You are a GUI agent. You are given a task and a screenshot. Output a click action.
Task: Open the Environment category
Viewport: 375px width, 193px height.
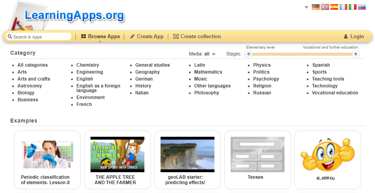90,97
